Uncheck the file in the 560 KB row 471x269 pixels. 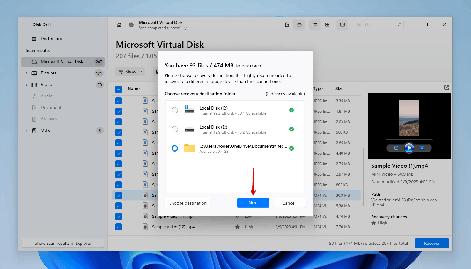(x=119, y=132)
